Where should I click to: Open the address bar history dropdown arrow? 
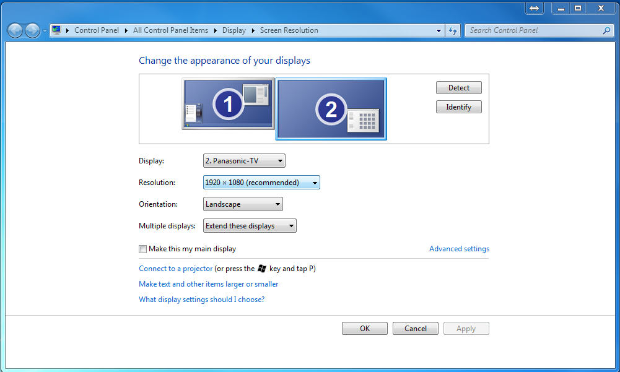[439, 30]
